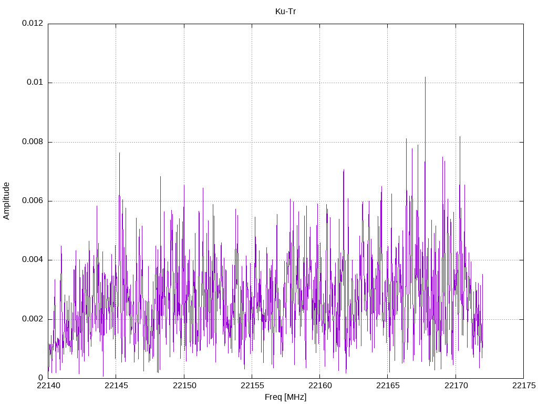Click the tallest spectrum peak above 0.01
The height and width of the screenshot is (404, 538).
click(426, 78)
